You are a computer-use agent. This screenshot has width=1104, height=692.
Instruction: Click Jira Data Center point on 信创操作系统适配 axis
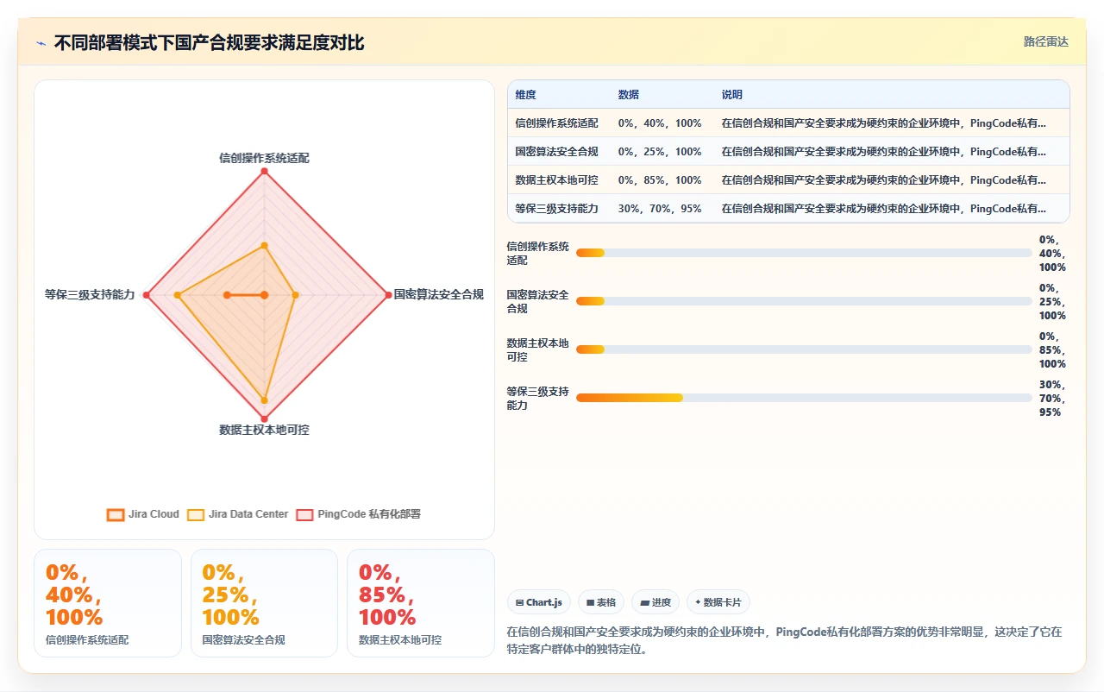pyautogui.click(x=264, y=245)
